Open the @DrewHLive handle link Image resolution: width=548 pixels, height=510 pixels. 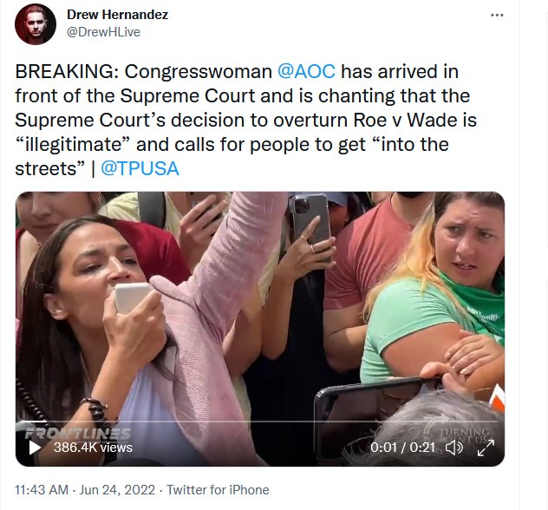click(x=103, y=32)
